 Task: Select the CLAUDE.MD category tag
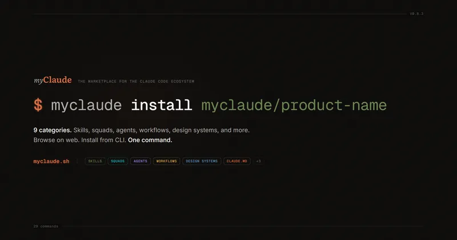pyautogui.click(x=236, y=161)
